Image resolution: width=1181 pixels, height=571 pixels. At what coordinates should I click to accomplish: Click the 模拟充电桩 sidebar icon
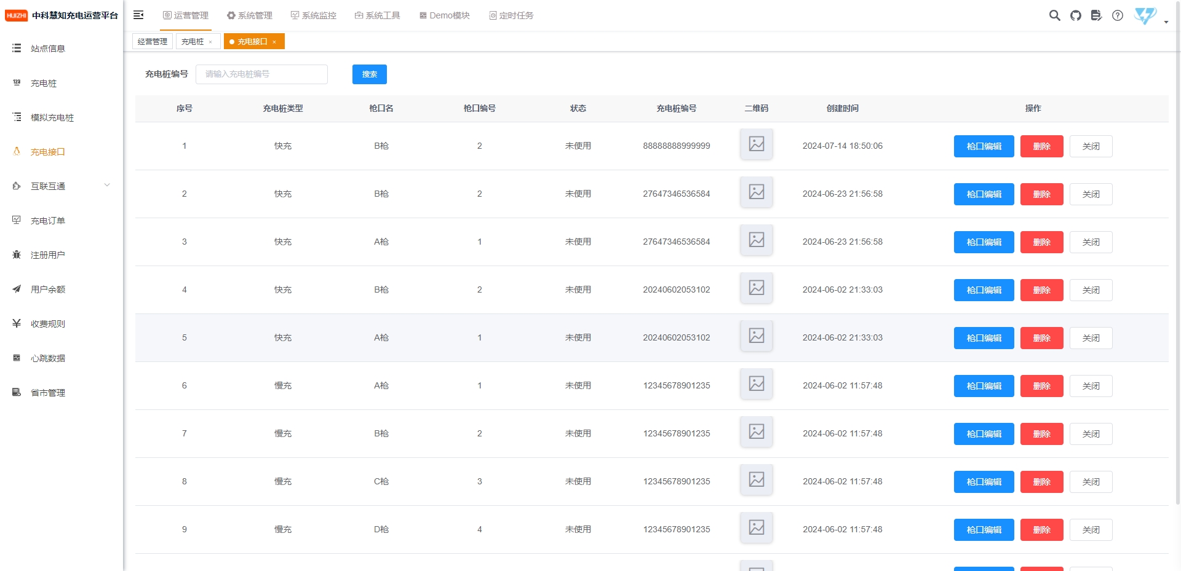click(x=17, y=117)
